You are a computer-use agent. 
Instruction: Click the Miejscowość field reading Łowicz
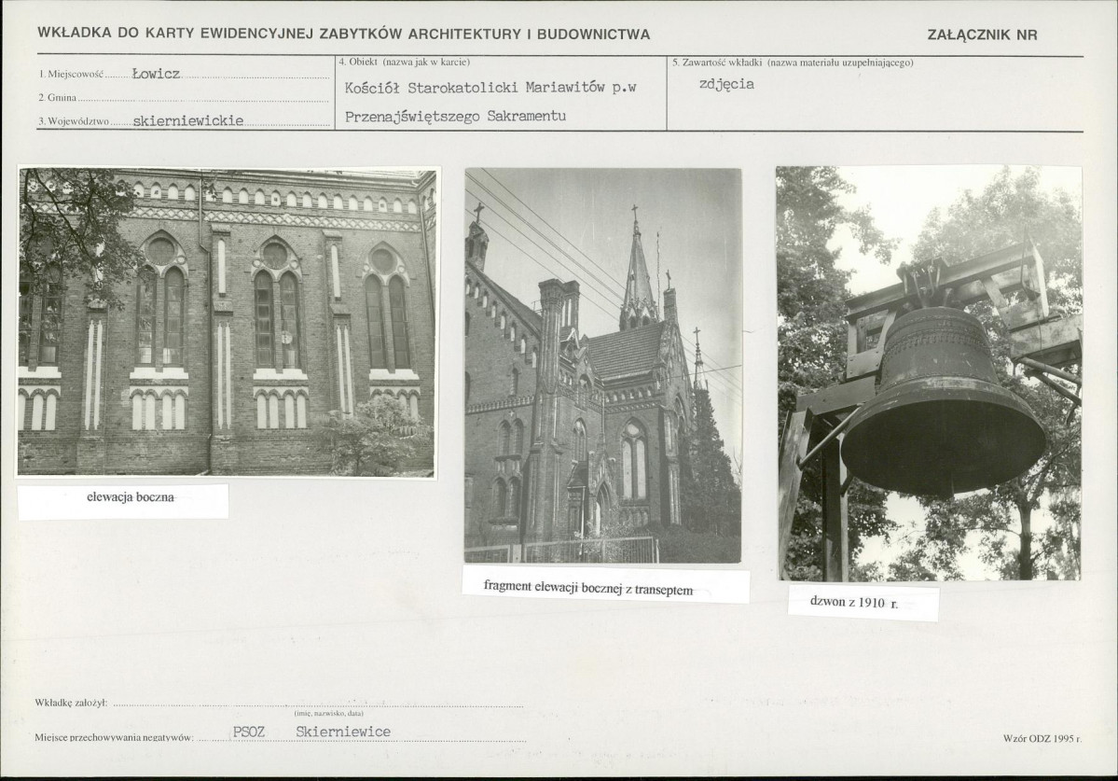coord(184,74)
